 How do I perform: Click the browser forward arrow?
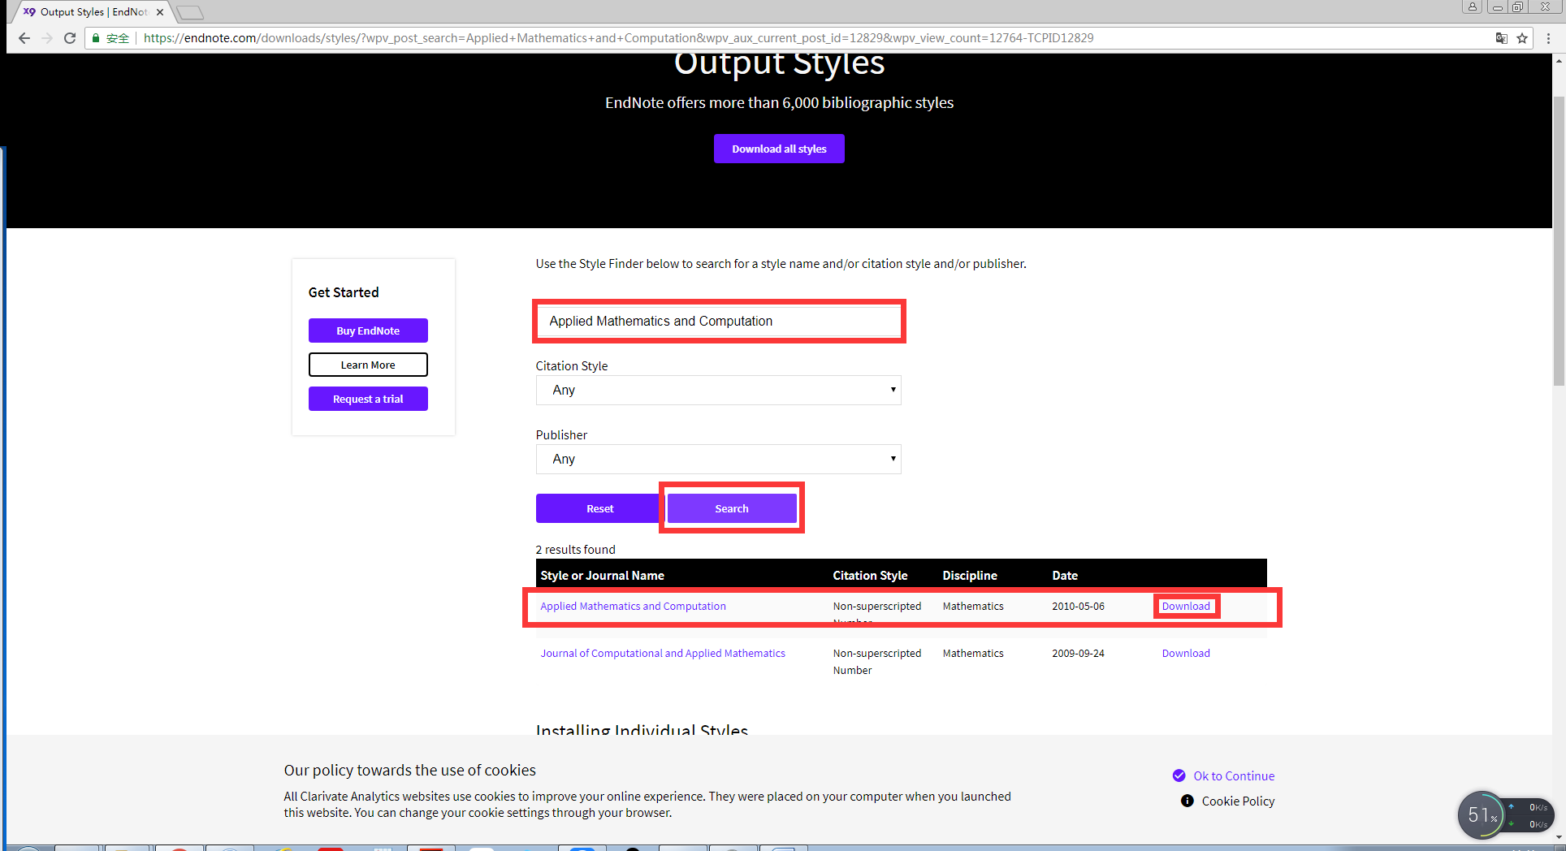coord(47,38)
